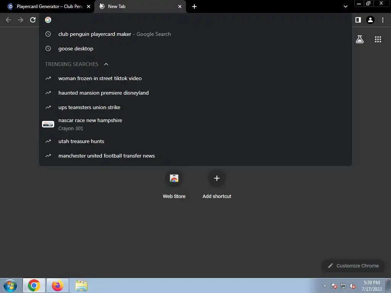Click the Action Center flag icon
The height and width of the screenshot is (293, 391).
334,286
